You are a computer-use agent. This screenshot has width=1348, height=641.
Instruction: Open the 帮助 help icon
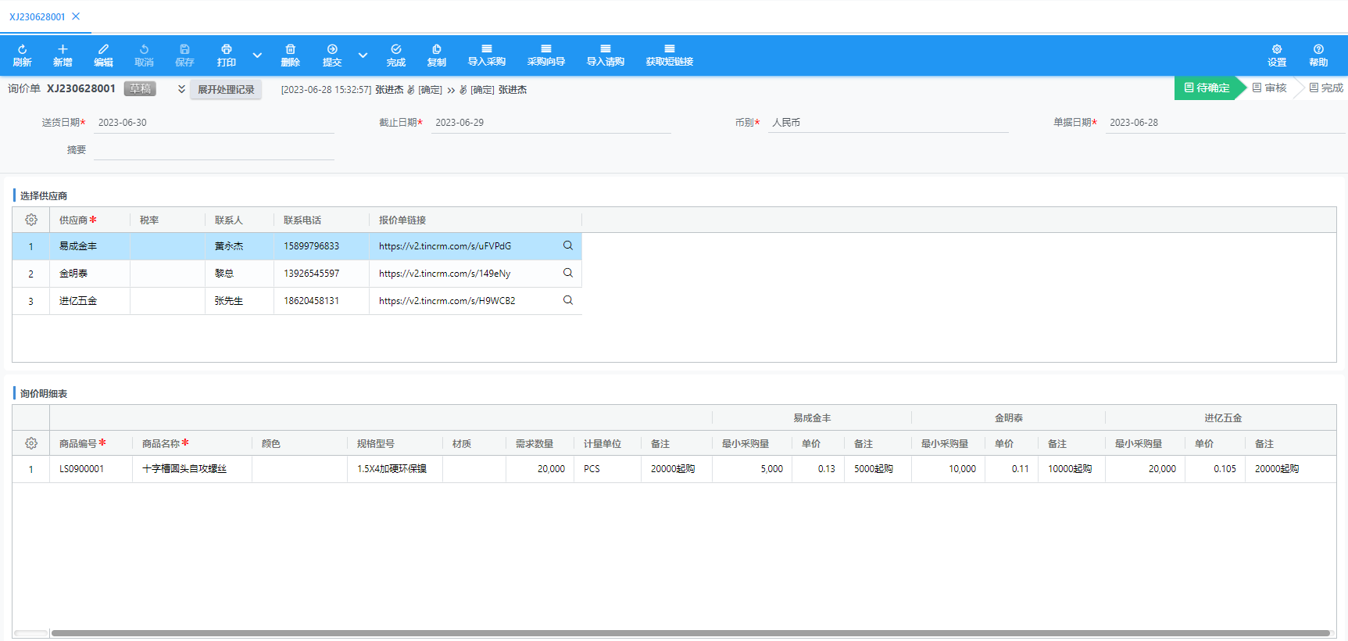(x=1318, y=50)
